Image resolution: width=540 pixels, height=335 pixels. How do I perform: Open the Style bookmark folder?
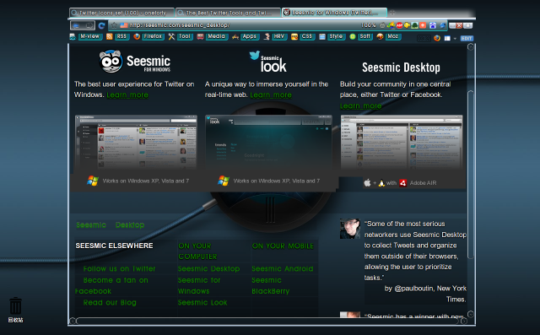coord(336,36)
